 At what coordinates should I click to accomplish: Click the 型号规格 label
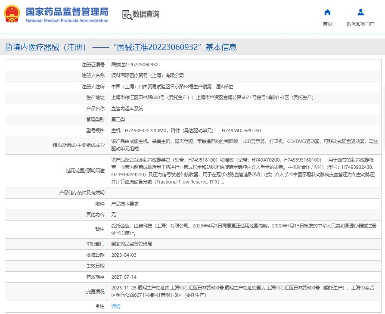(95, 131)
